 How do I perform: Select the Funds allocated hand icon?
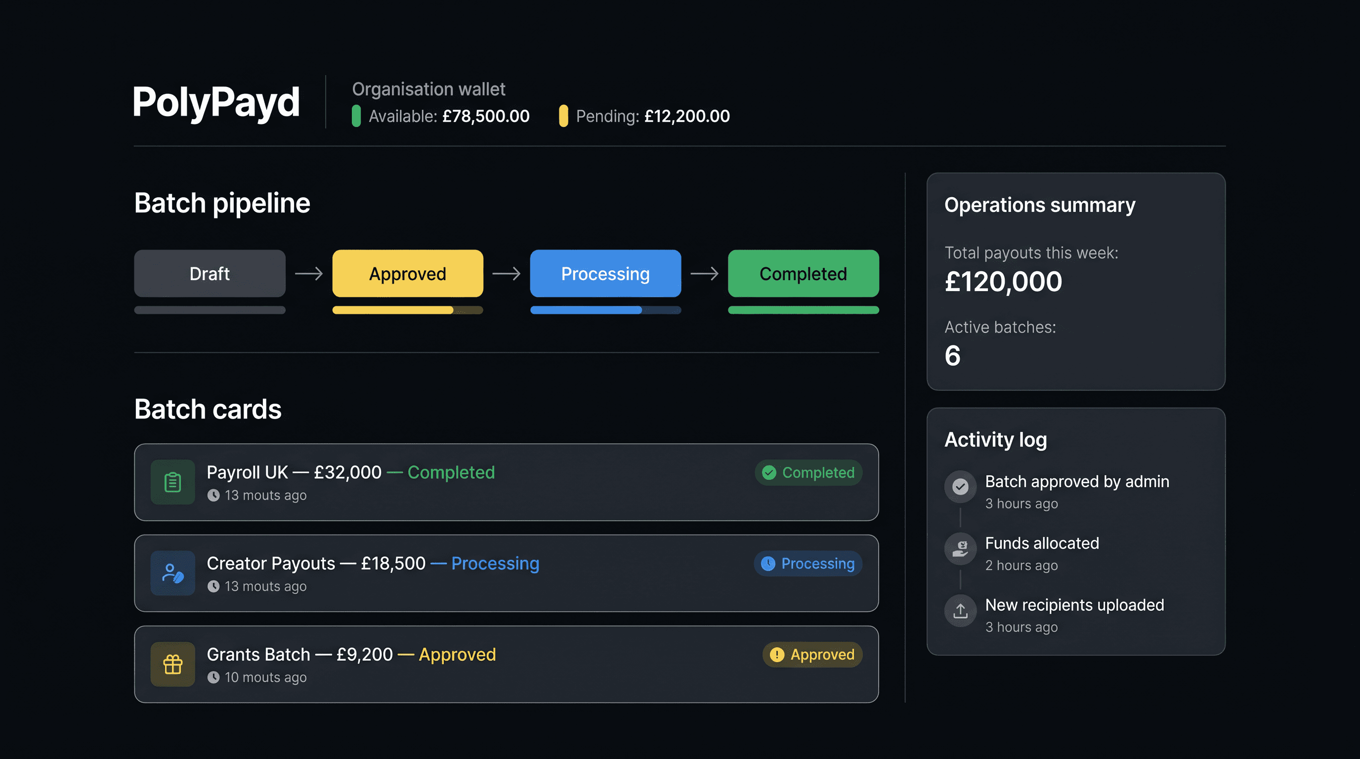[960, 548]
